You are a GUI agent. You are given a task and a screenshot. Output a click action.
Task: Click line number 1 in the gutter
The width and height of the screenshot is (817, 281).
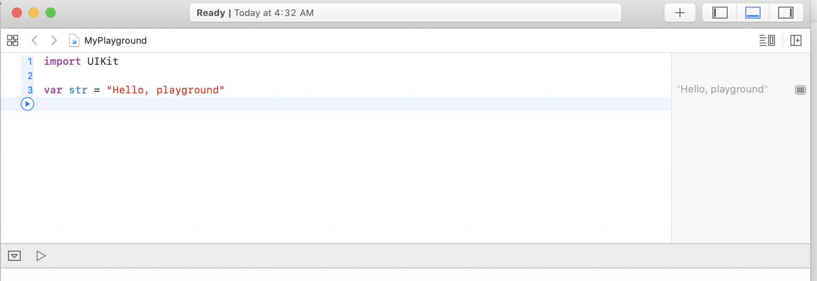(30, 62)
